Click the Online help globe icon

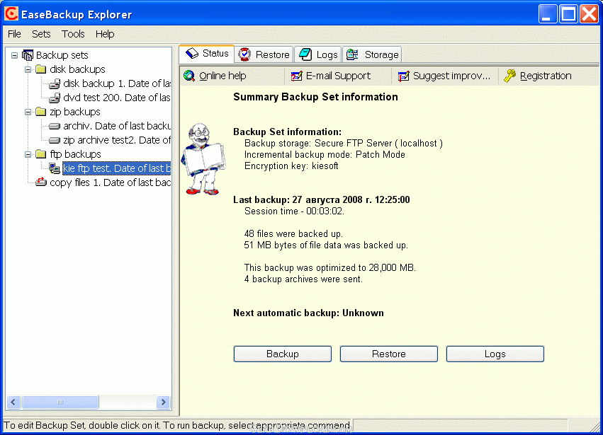tap(189, 76)
